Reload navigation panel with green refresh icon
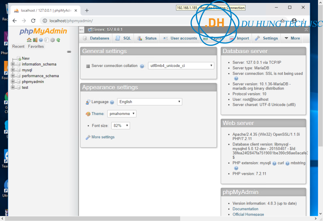The width and height of the screenshot is (323, 221). pos(58,40)
